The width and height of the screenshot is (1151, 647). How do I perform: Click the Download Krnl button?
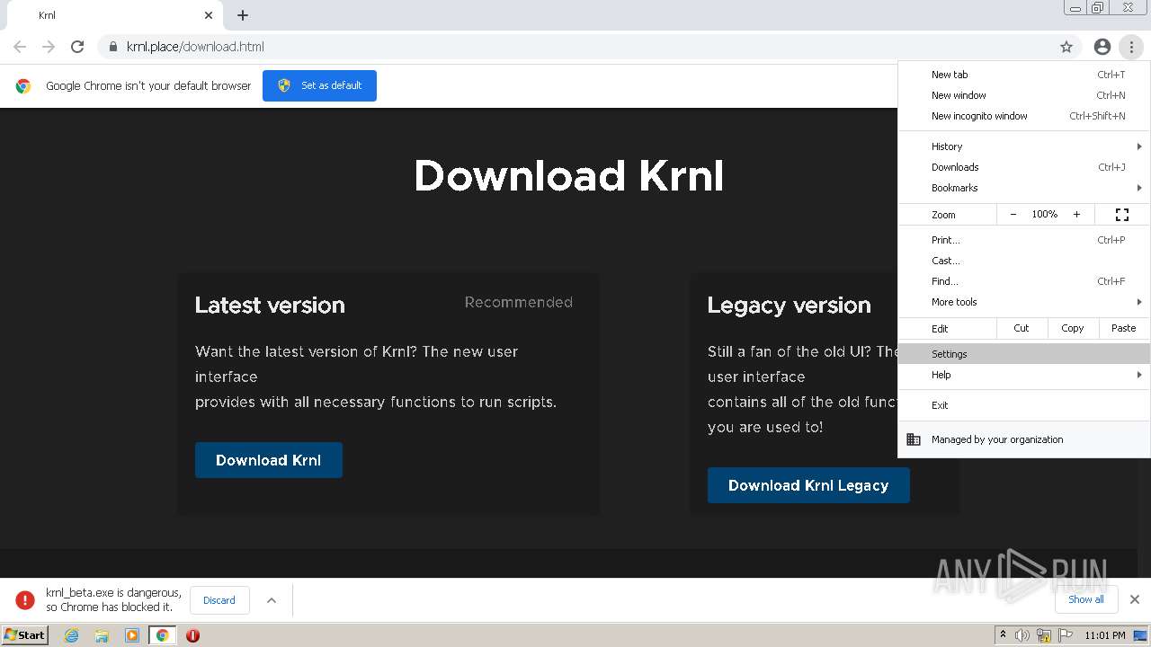pos(269,460)
